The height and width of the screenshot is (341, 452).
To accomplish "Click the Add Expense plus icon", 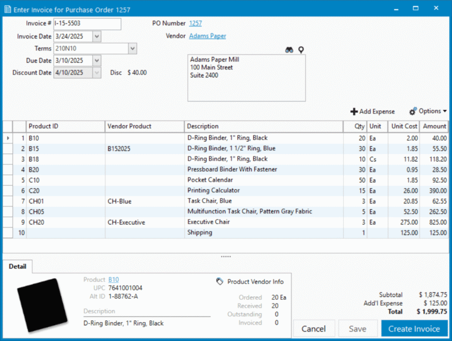I will tap(354, 111).
